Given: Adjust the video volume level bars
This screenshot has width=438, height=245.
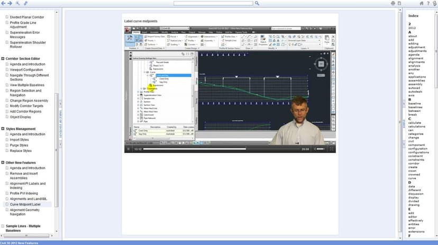Looking at the screenshot, I should coord(321,149).
